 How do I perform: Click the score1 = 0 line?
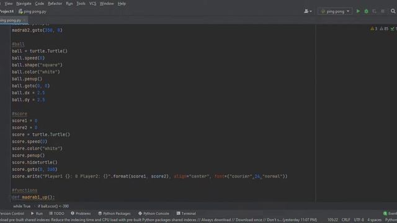[x=25, y=121]
